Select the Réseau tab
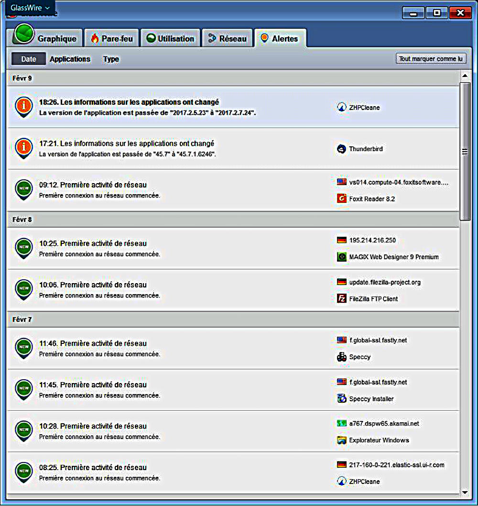478x506 pixels. (227, 38)
